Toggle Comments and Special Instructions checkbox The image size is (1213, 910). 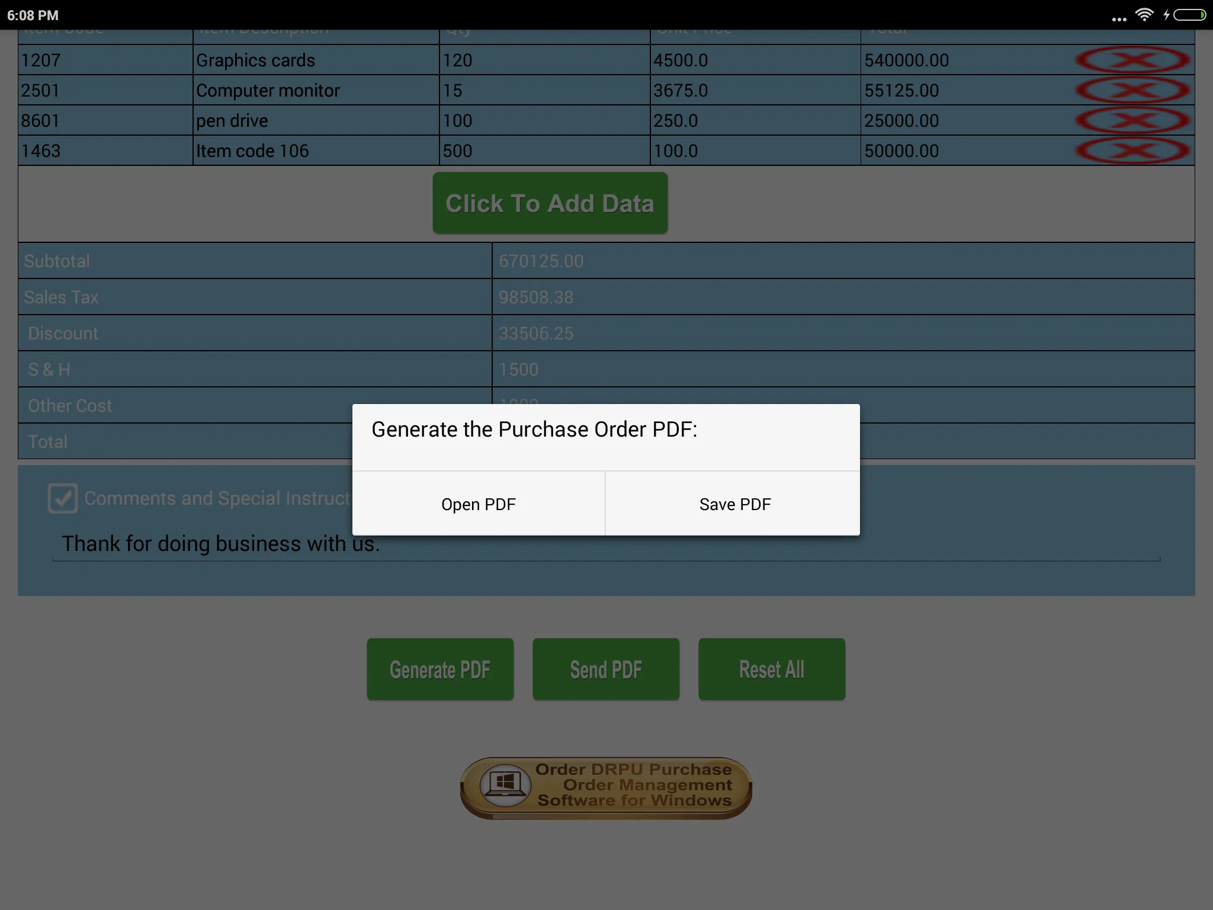pos(63,498)
